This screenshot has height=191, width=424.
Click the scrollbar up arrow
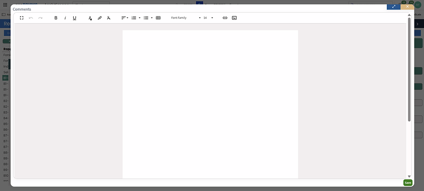coord(409,15)
